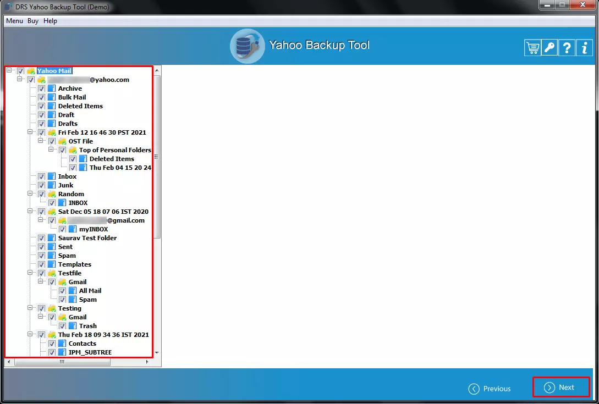This screenshot has width=599, height=404.
Task: Toggle the Bulk Mail checkbox
Action: pos(42,97)
